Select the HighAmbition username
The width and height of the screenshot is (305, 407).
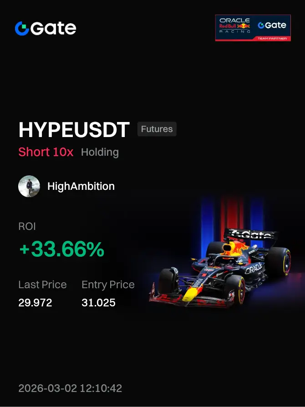(x=81, y=186)
